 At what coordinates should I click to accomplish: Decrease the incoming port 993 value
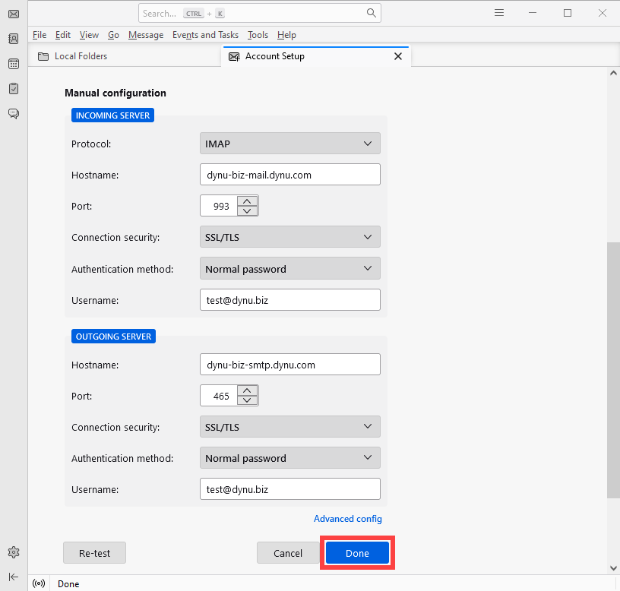coord(247,210)
